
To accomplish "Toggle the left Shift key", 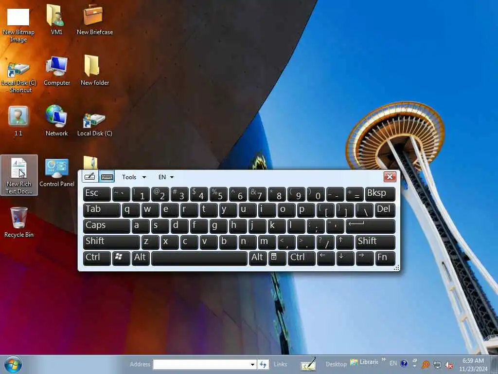I will 111,243.
